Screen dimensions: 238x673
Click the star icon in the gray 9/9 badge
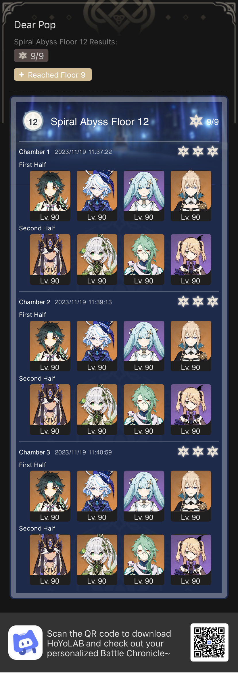23,55
